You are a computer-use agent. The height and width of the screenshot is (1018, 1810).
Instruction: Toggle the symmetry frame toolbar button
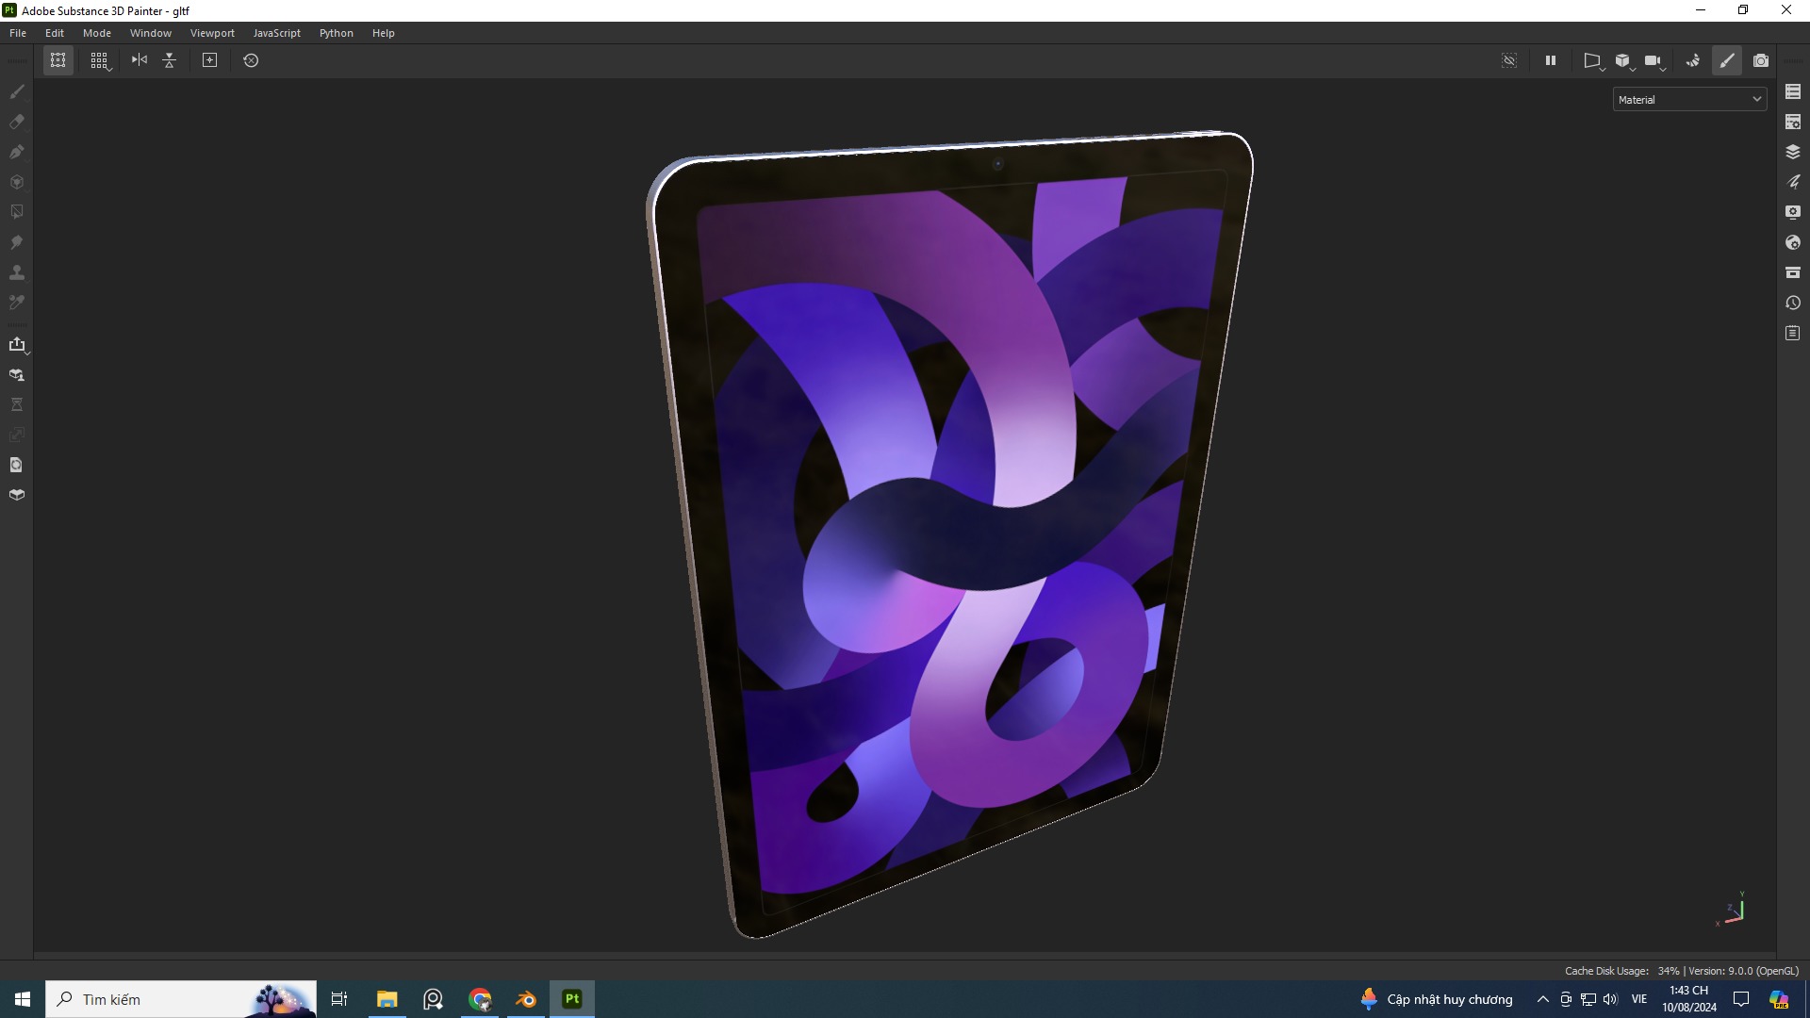(58, 60)
